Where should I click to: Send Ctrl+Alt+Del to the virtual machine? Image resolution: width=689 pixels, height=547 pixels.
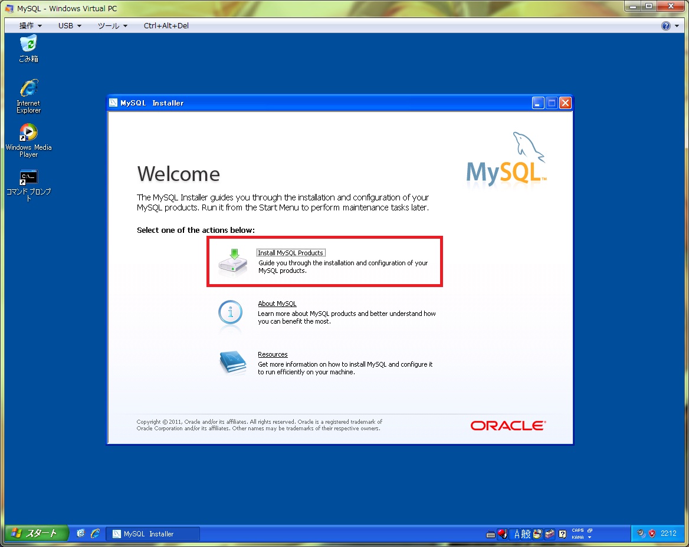pyautogui.click(x=166, y=25)
